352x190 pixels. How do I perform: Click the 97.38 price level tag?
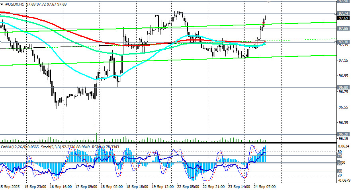pyautogui.click(x=343, y=42)
